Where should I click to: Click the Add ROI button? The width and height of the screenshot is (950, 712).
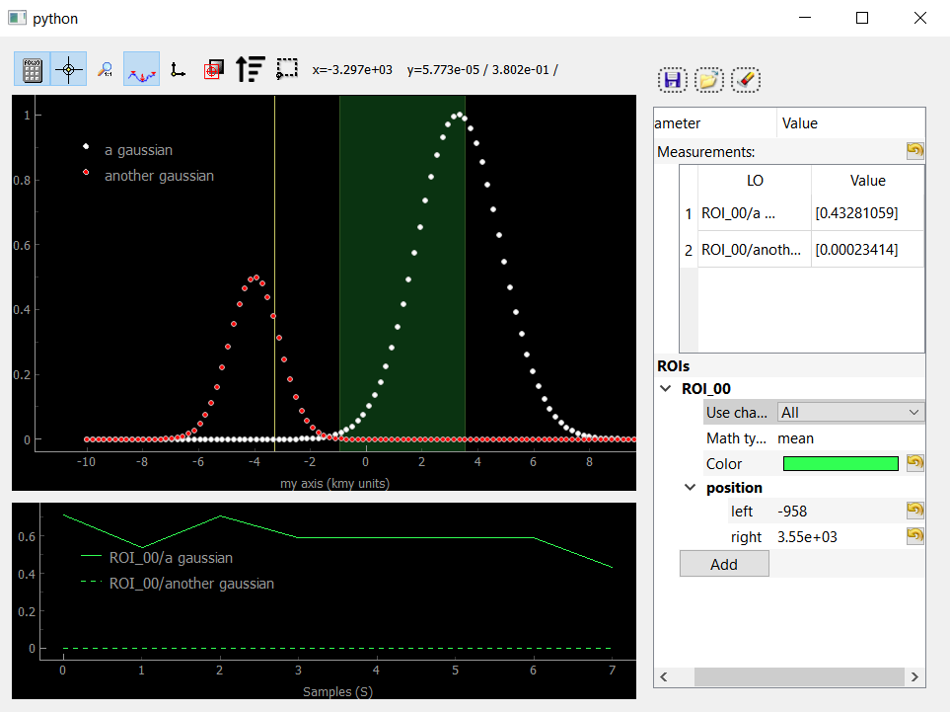point(724,564)
